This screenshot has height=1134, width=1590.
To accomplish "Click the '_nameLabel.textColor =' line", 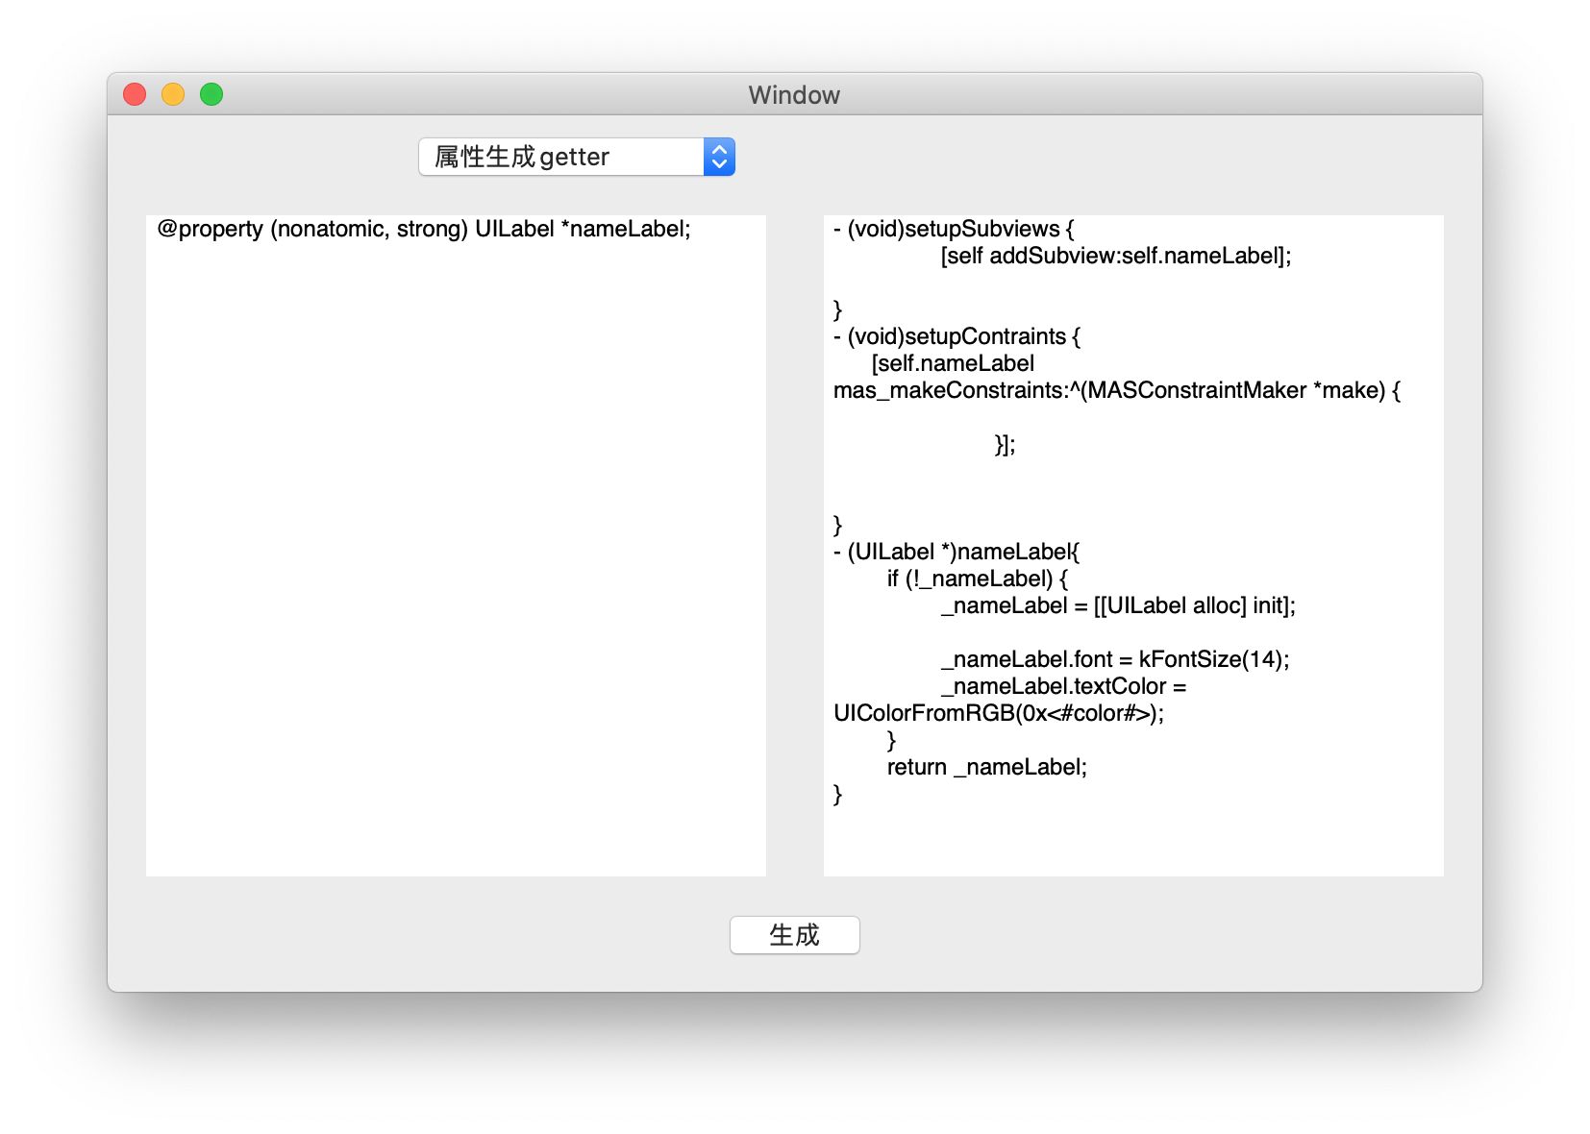I will point(1064,686).
